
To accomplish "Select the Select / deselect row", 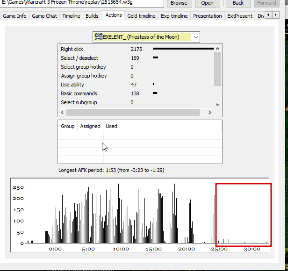I will click(136, 58).
